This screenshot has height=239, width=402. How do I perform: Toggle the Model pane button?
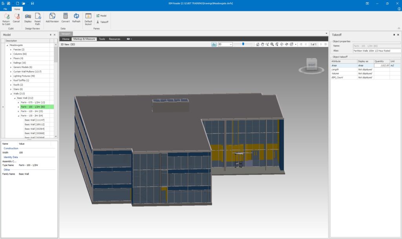101,16
